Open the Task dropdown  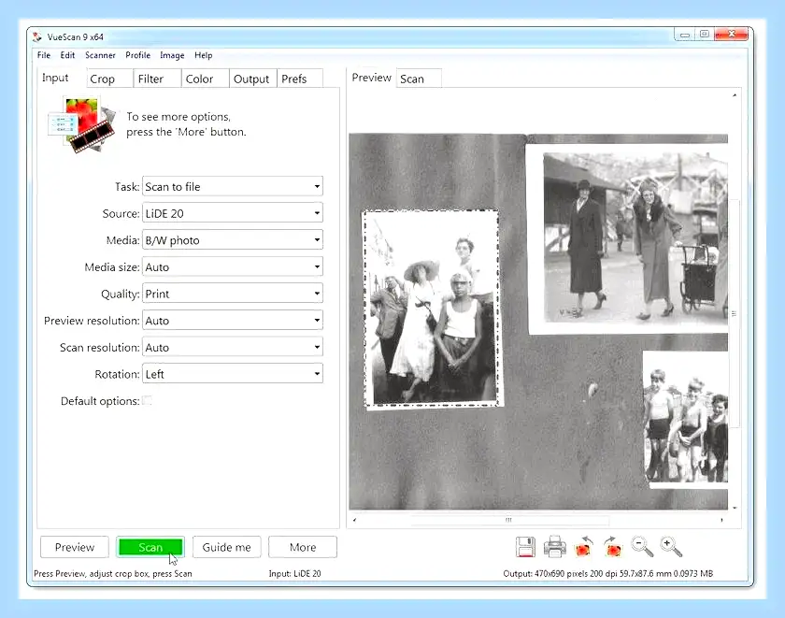coord(233,186)
